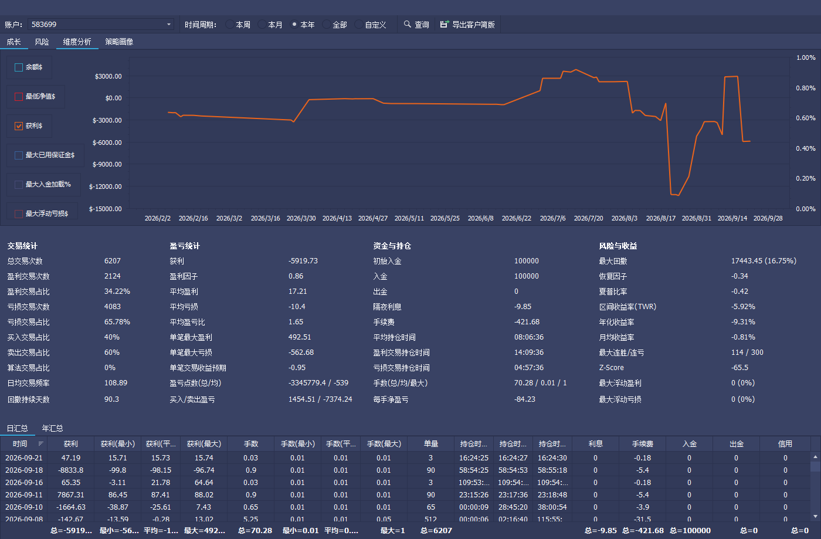Select the 2026-09-10 table row date
Screen dimensions: 821x539
point(24,507)
